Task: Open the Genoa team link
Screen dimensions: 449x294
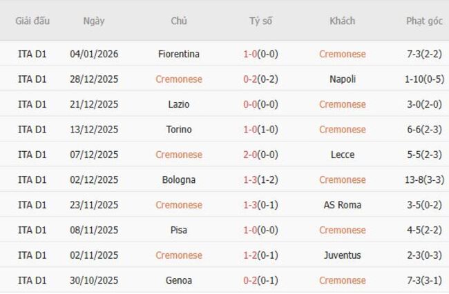Action: pyautogui.click(x=179, y=281)
